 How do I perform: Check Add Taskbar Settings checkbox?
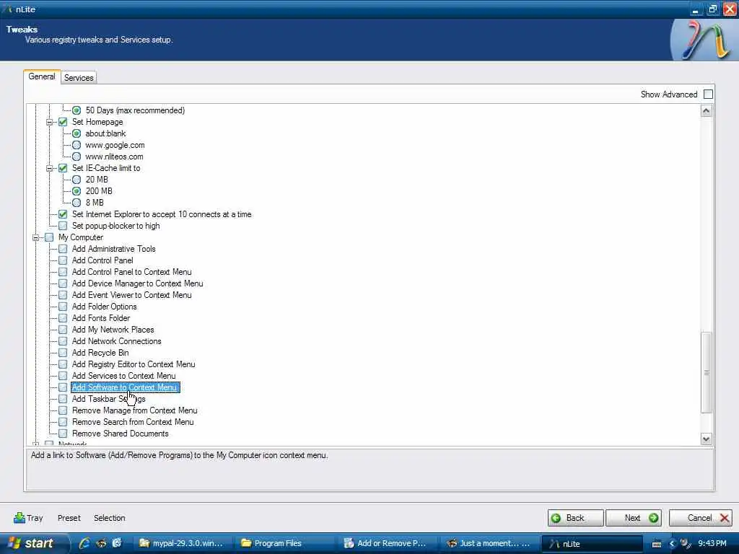[63, 398]
